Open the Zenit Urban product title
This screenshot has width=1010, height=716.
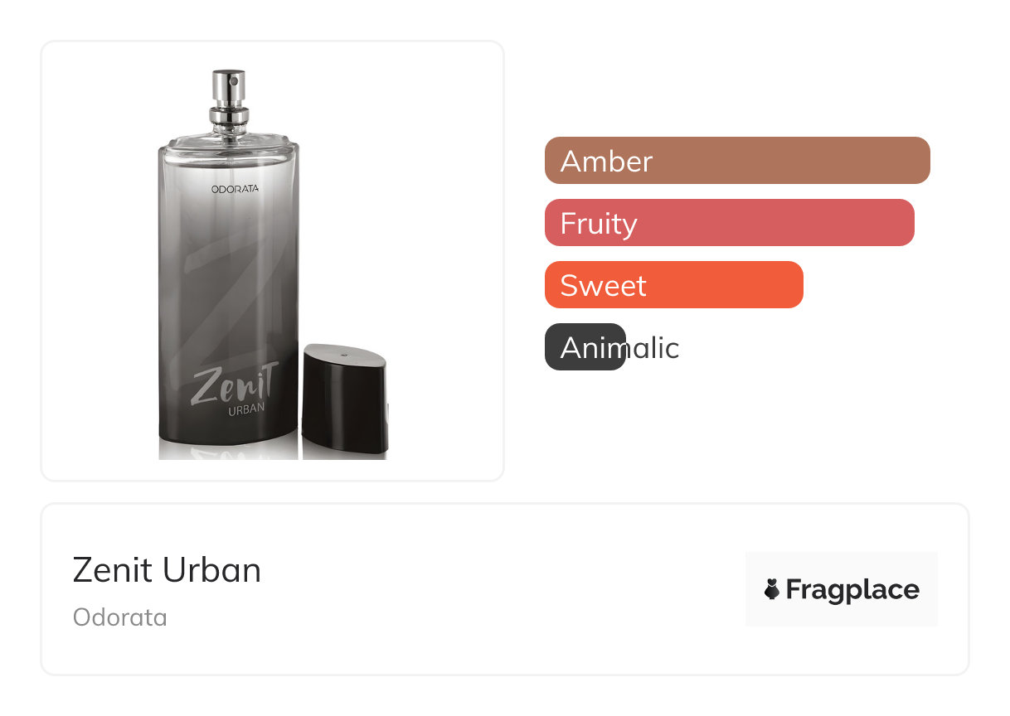[x=167, y=570]
